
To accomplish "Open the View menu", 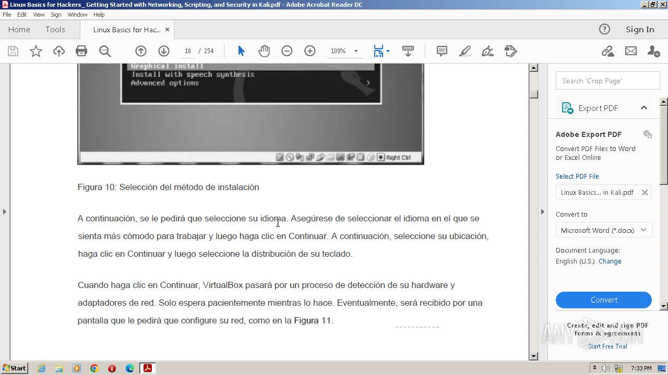I will [39, 15].
